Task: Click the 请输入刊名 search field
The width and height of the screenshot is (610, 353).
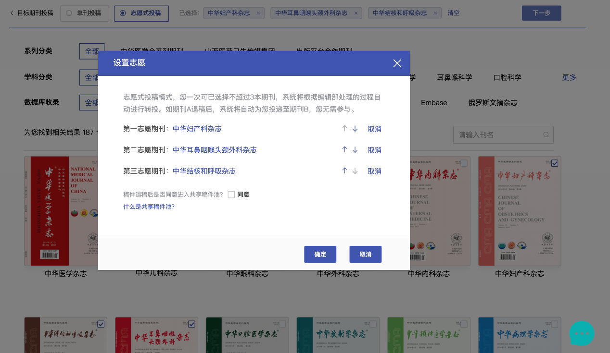Action: [498, 135]
